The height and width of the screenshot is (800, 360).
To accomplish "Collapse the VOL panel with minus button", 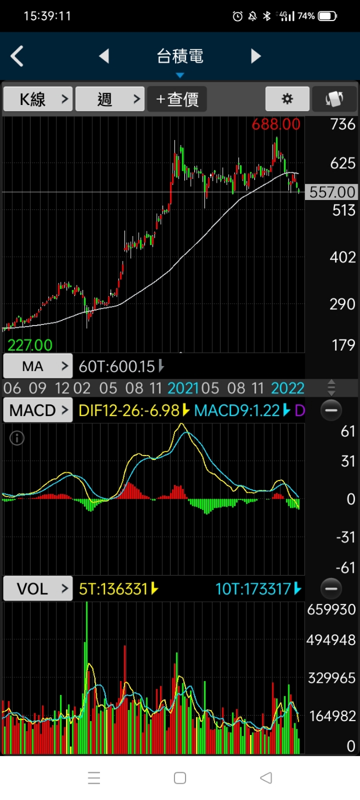I will click(331, 588).
